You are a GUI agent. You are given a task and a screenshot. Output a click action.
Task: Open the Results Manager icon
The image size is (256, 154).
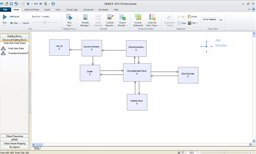(x=85, y=17)
